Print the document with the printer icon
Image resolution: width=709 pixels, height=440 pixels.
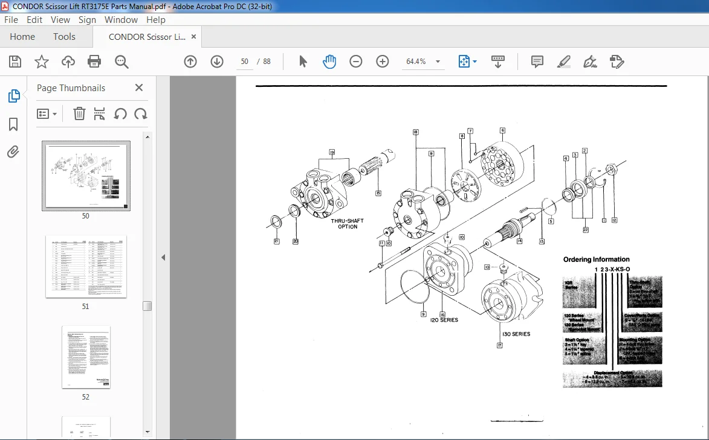click(94, 62)
